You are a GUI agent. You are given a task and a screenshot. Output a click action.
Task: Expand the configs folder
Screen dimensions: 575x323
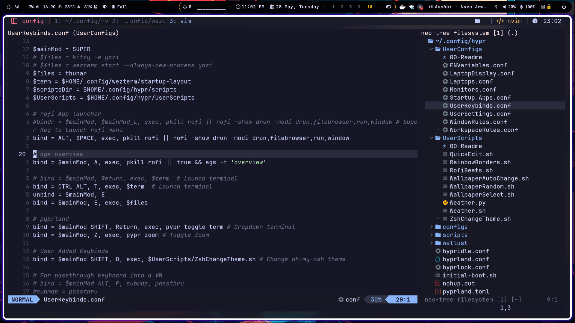coord(431,227)
